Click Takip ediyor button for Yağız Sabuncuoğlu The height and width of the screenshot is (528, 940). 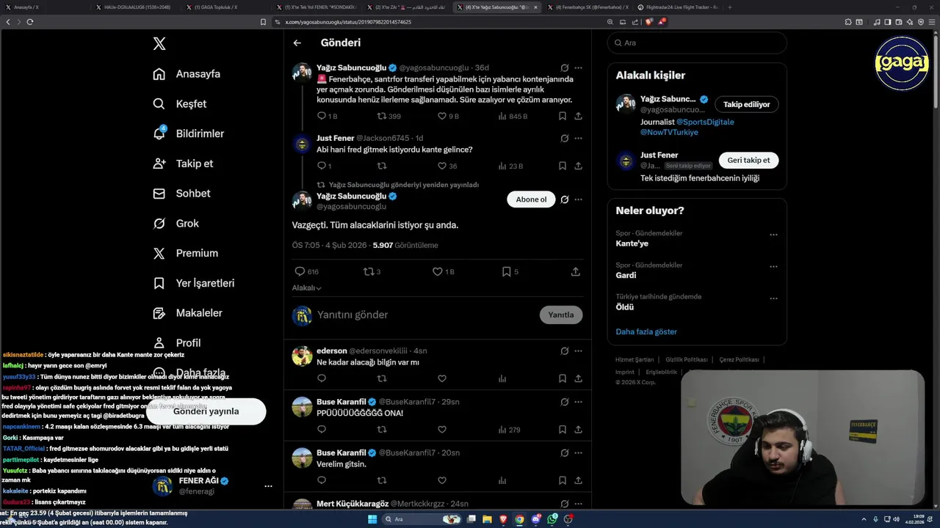746,104
